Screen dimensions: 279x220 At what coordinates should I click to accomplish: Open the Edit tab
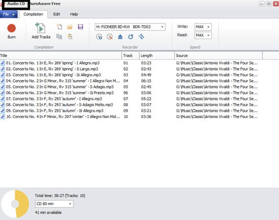coord(57,14)
